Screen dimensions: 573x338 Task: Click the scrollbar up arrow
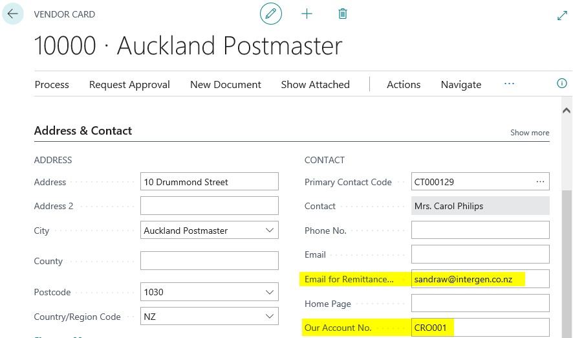point(567,111)
